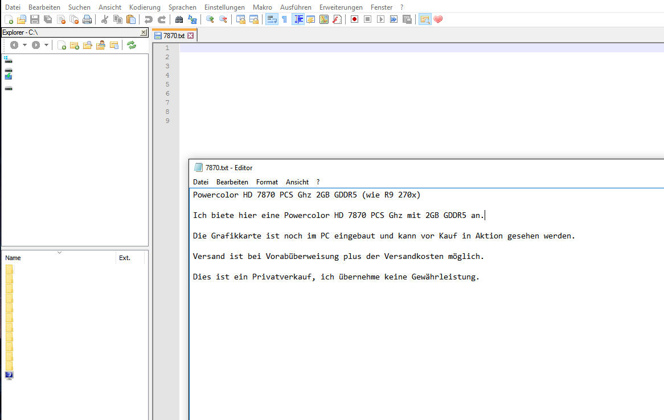Open the Kodierung menu
The height and width of the screenshot is (420, 664).
[145, 7]
